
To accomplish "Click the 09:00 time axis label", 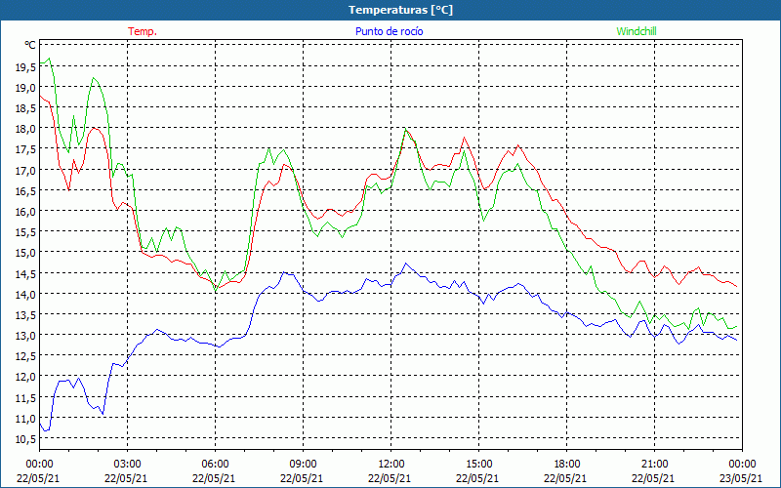I will click(303, 465).
